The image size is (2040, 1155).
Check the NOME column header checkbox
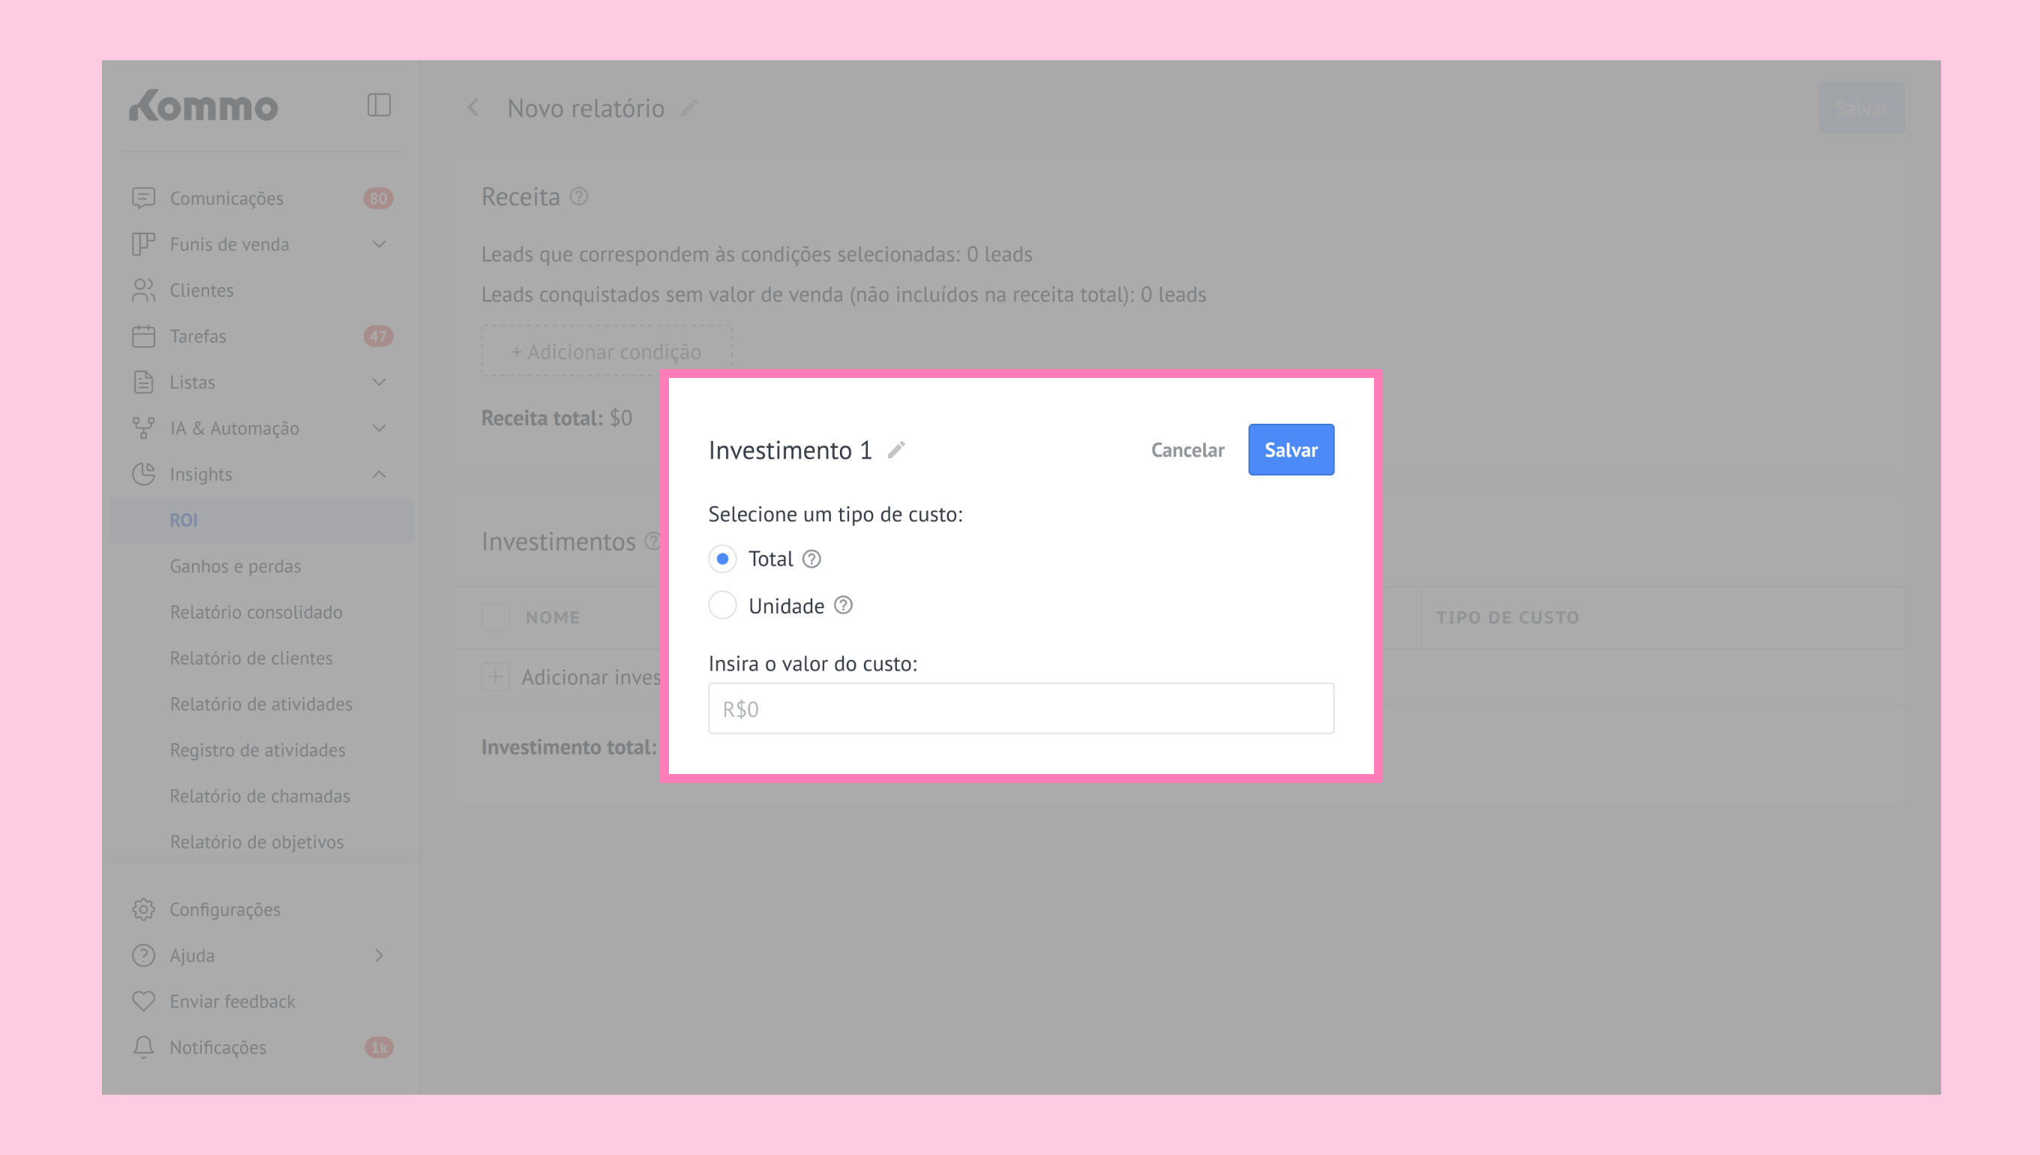(496, 617)
